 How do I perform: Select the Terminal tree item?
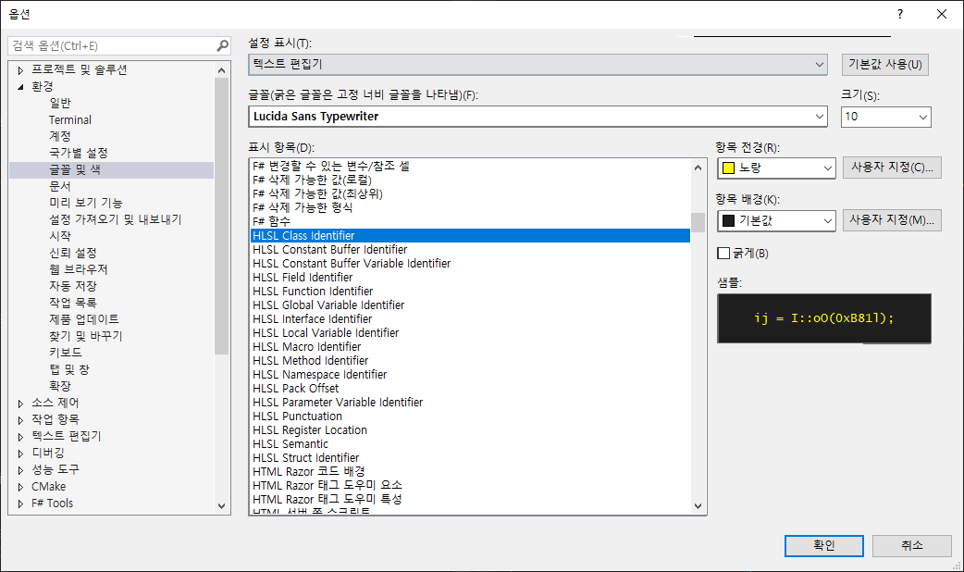pyautogui.click(x=70, y=120)
